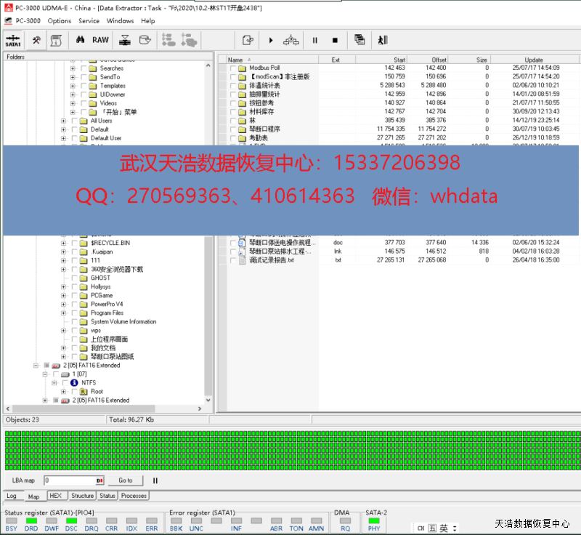
Task: Click the Go to button
Action: [x=126, y=480]
